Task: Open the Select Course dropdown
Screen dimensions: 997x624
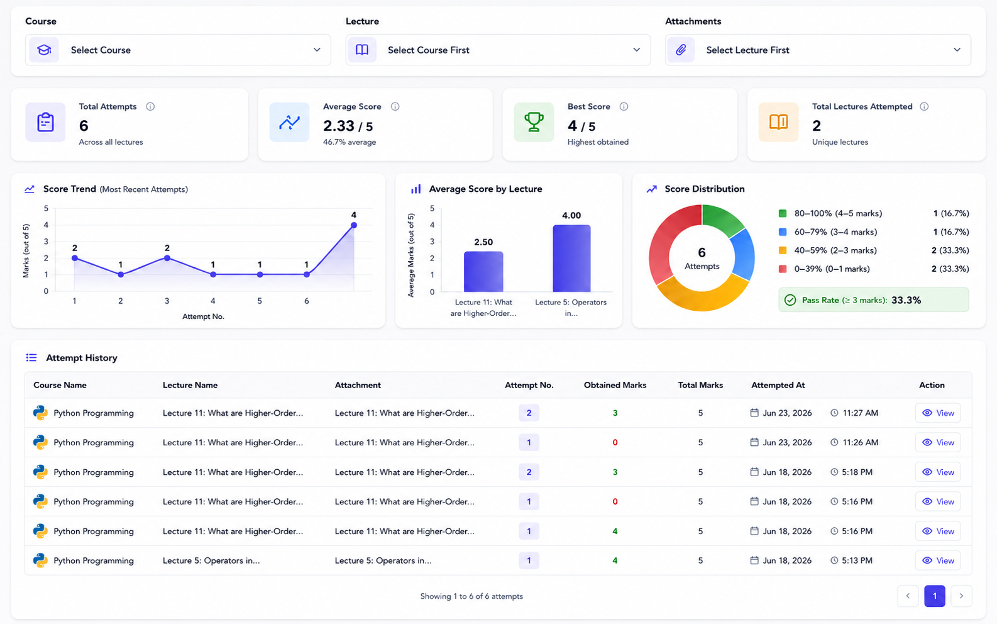Action: [178, 50]
